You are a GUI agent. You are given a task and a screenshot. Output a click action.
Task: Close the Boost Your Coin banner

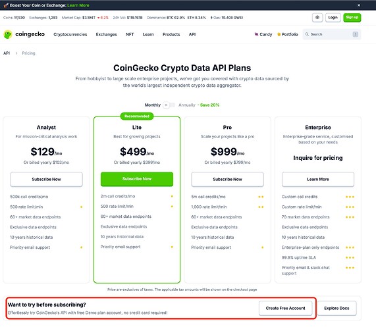tap(359, 5)
